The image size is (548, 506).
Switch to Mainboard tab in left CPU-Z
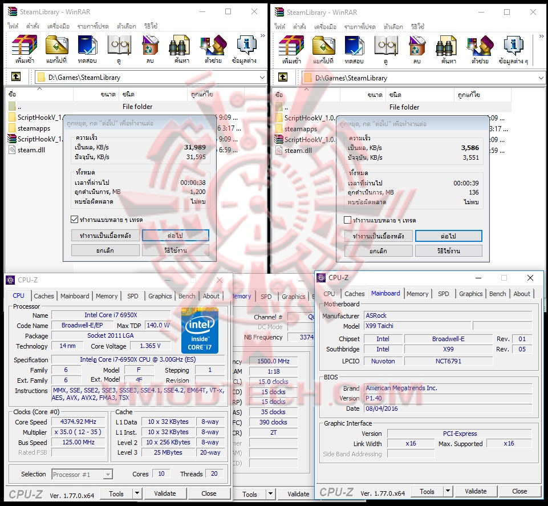[75, 296]
